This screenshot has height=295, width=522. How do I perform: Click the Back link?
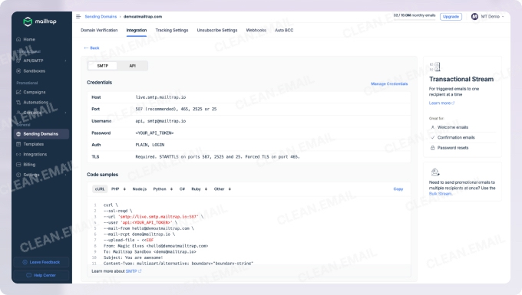coord(91,48)
